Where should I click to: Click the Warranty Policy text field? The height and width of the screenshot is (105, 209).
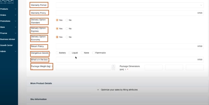[130, 13]
